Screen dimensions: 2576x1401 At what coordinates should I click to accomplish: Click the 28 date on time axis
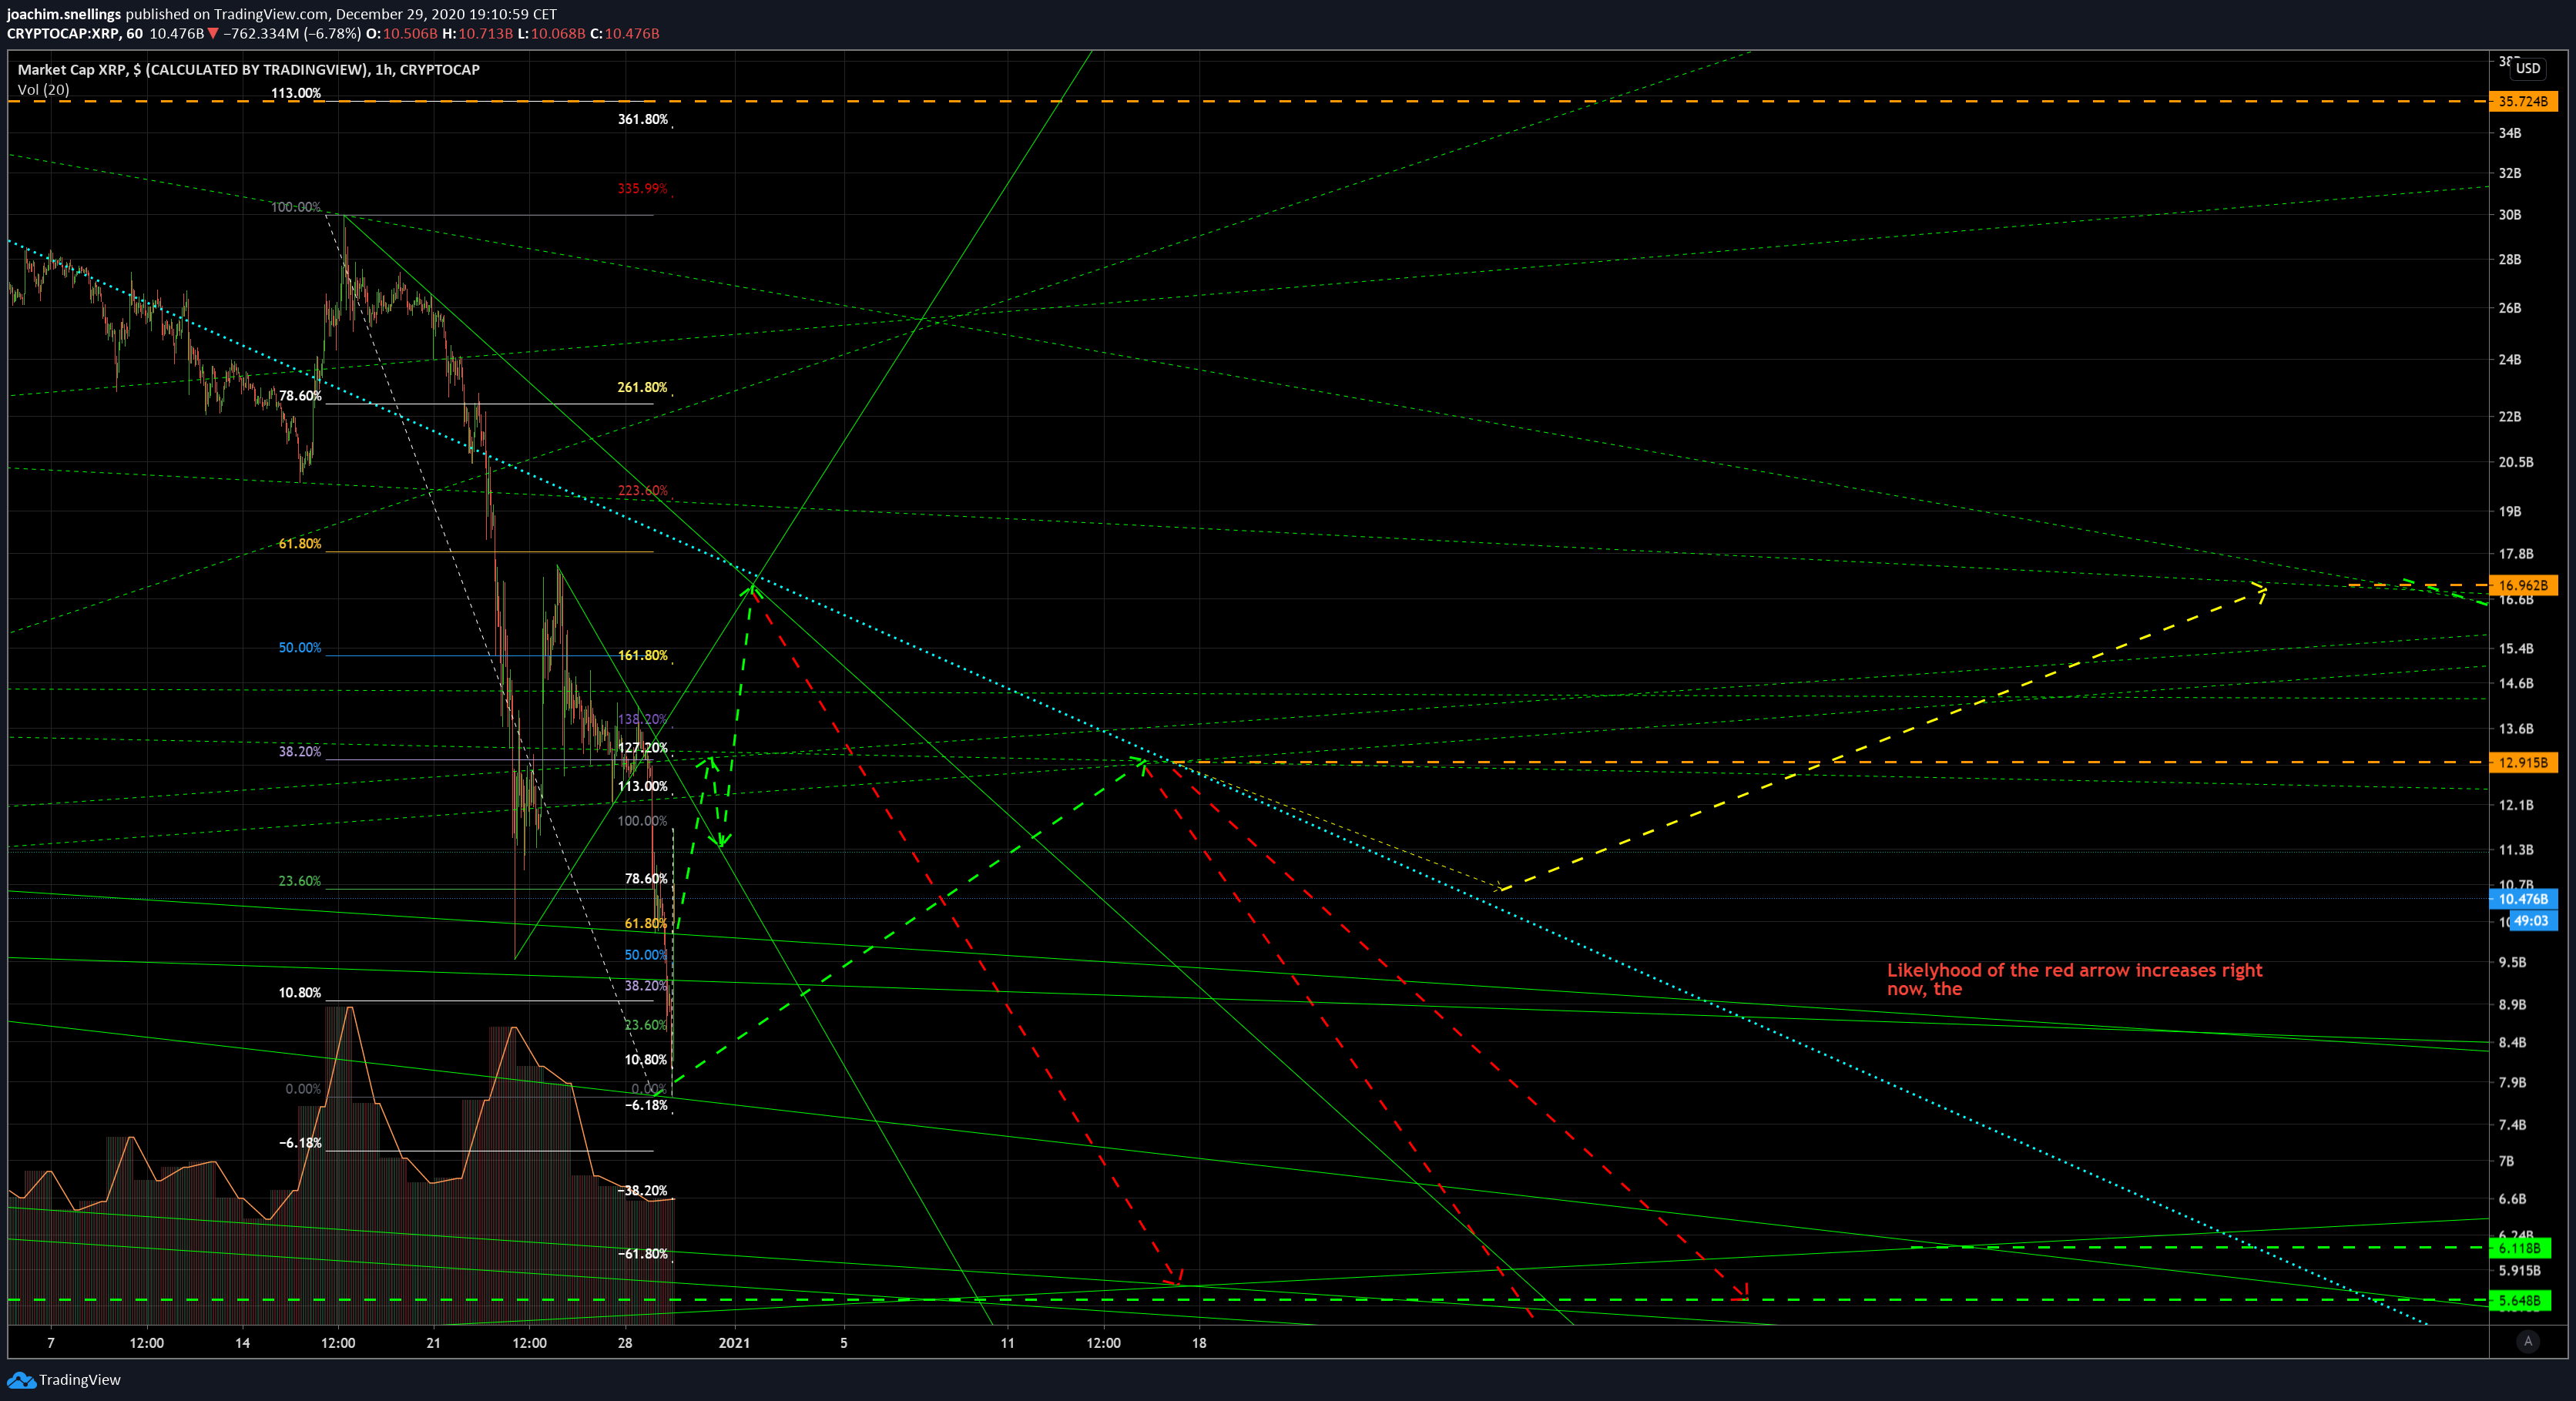[x=625, y=1342]
